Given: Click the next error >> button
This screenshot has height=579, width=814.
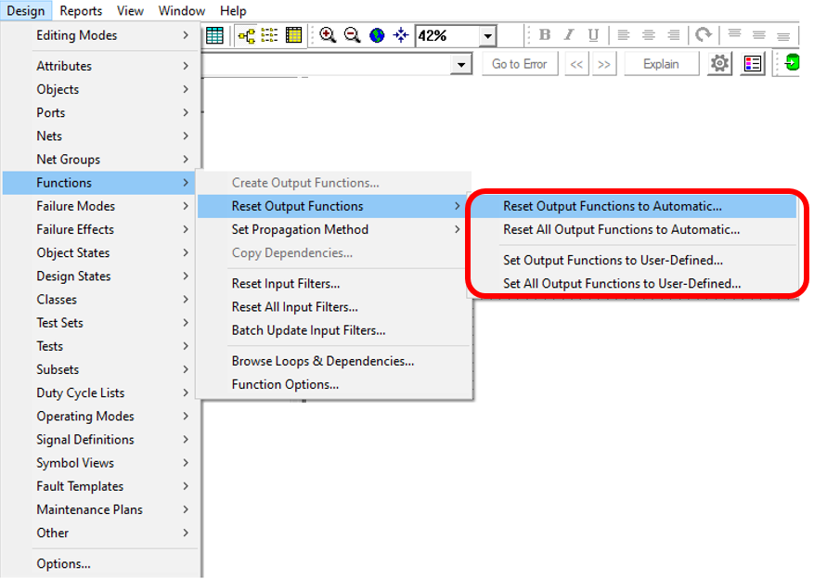Looking at the screenshot, I should pyautogui.click(x=603, y=64).
